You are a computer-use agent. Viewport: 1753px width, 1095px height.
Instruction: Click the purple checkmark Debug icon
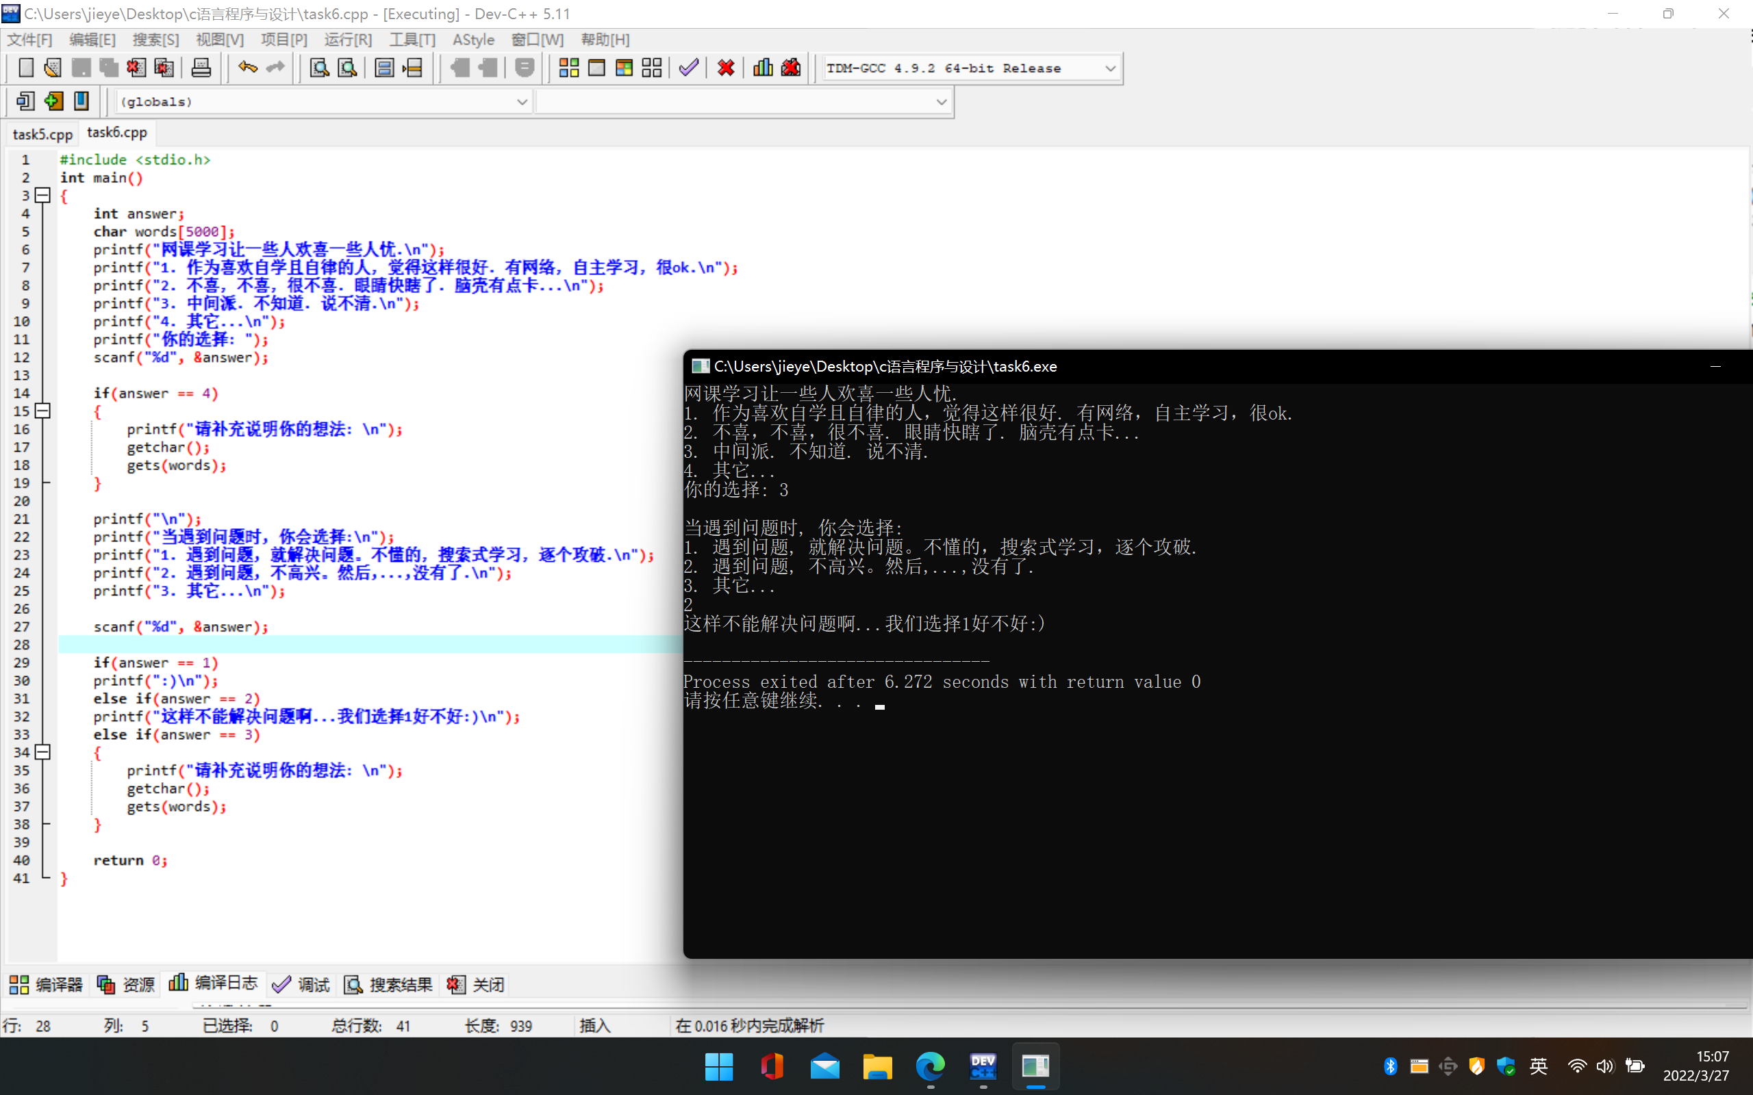[x=688, y=68]
